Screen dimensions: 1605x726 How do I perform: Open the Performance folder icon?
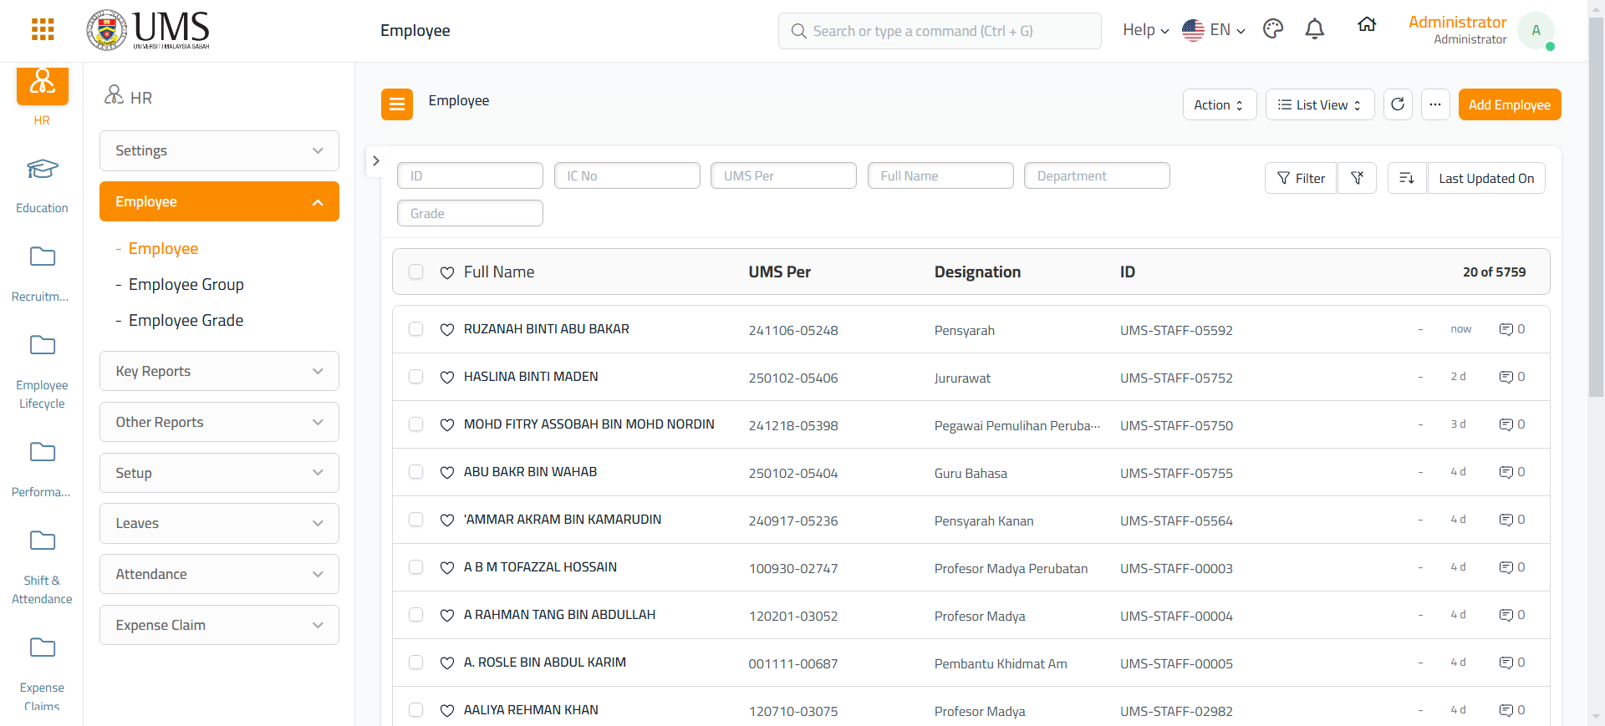pyautogui.click(x=42, y=452)
